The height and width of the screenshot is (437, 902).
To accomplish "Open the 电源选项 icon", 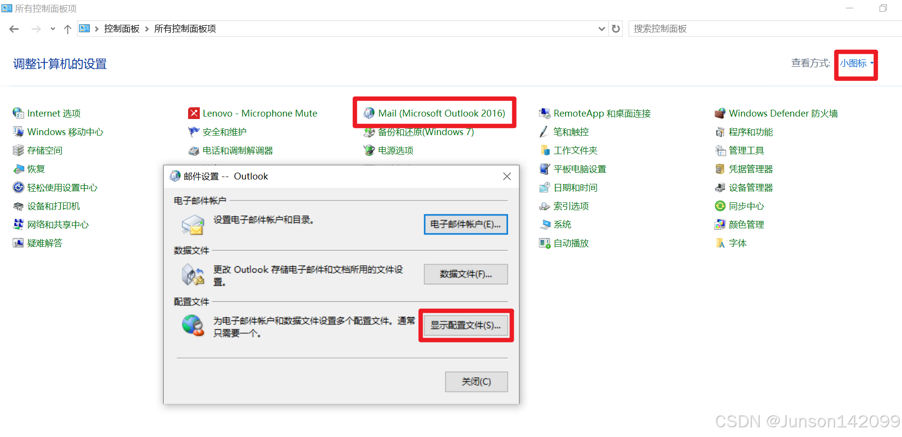I will click(369, 150).
